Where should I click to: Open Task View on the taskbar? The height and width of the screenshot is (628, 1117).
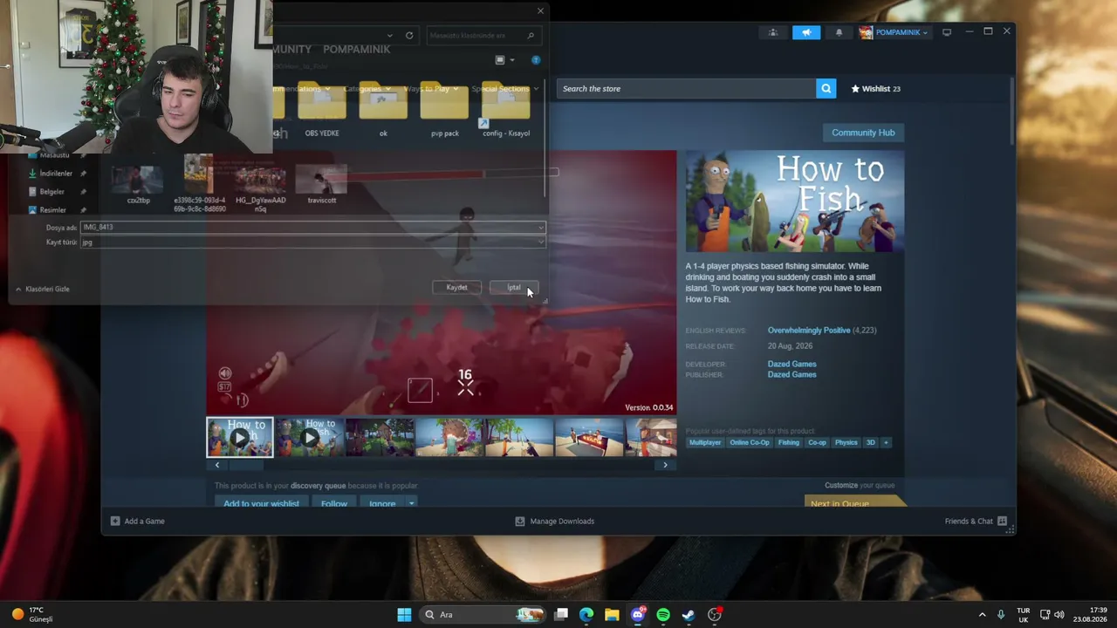(561, 615)
